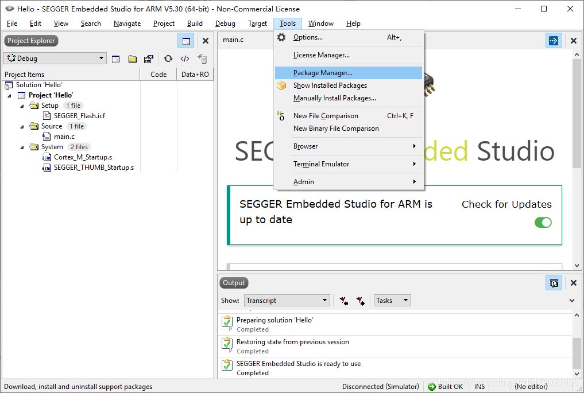
Task: Open the File menu
Action: coord(12,24)
